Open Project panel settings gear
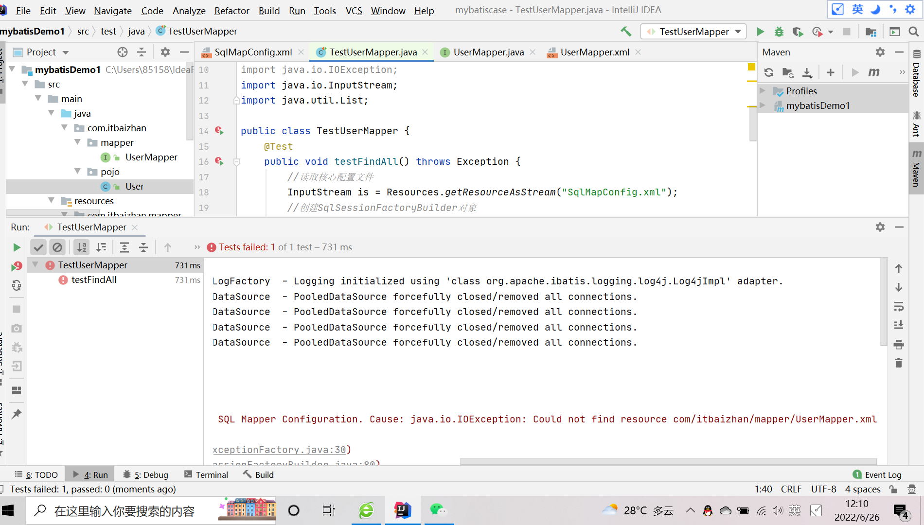924x525 pixels. [x=165, y=52]
